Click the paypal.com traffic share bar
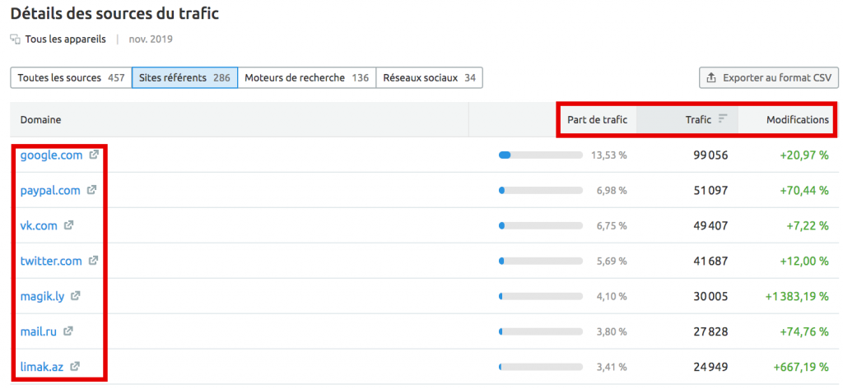843x389 pixels. (540, 190)
